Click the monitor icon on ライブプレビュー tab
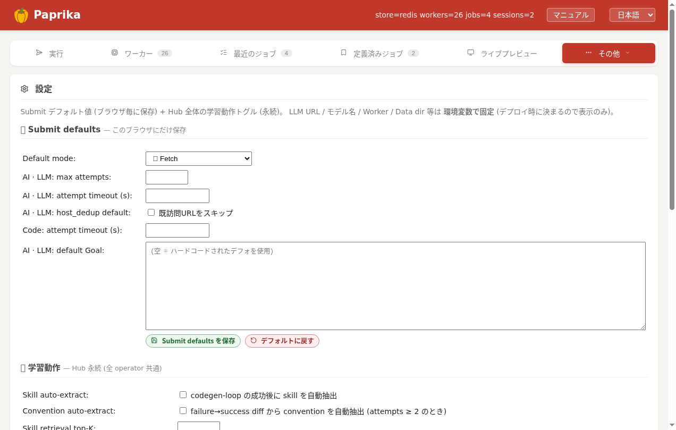This screenshot has height=430, width=676. [x=470, y=53]
